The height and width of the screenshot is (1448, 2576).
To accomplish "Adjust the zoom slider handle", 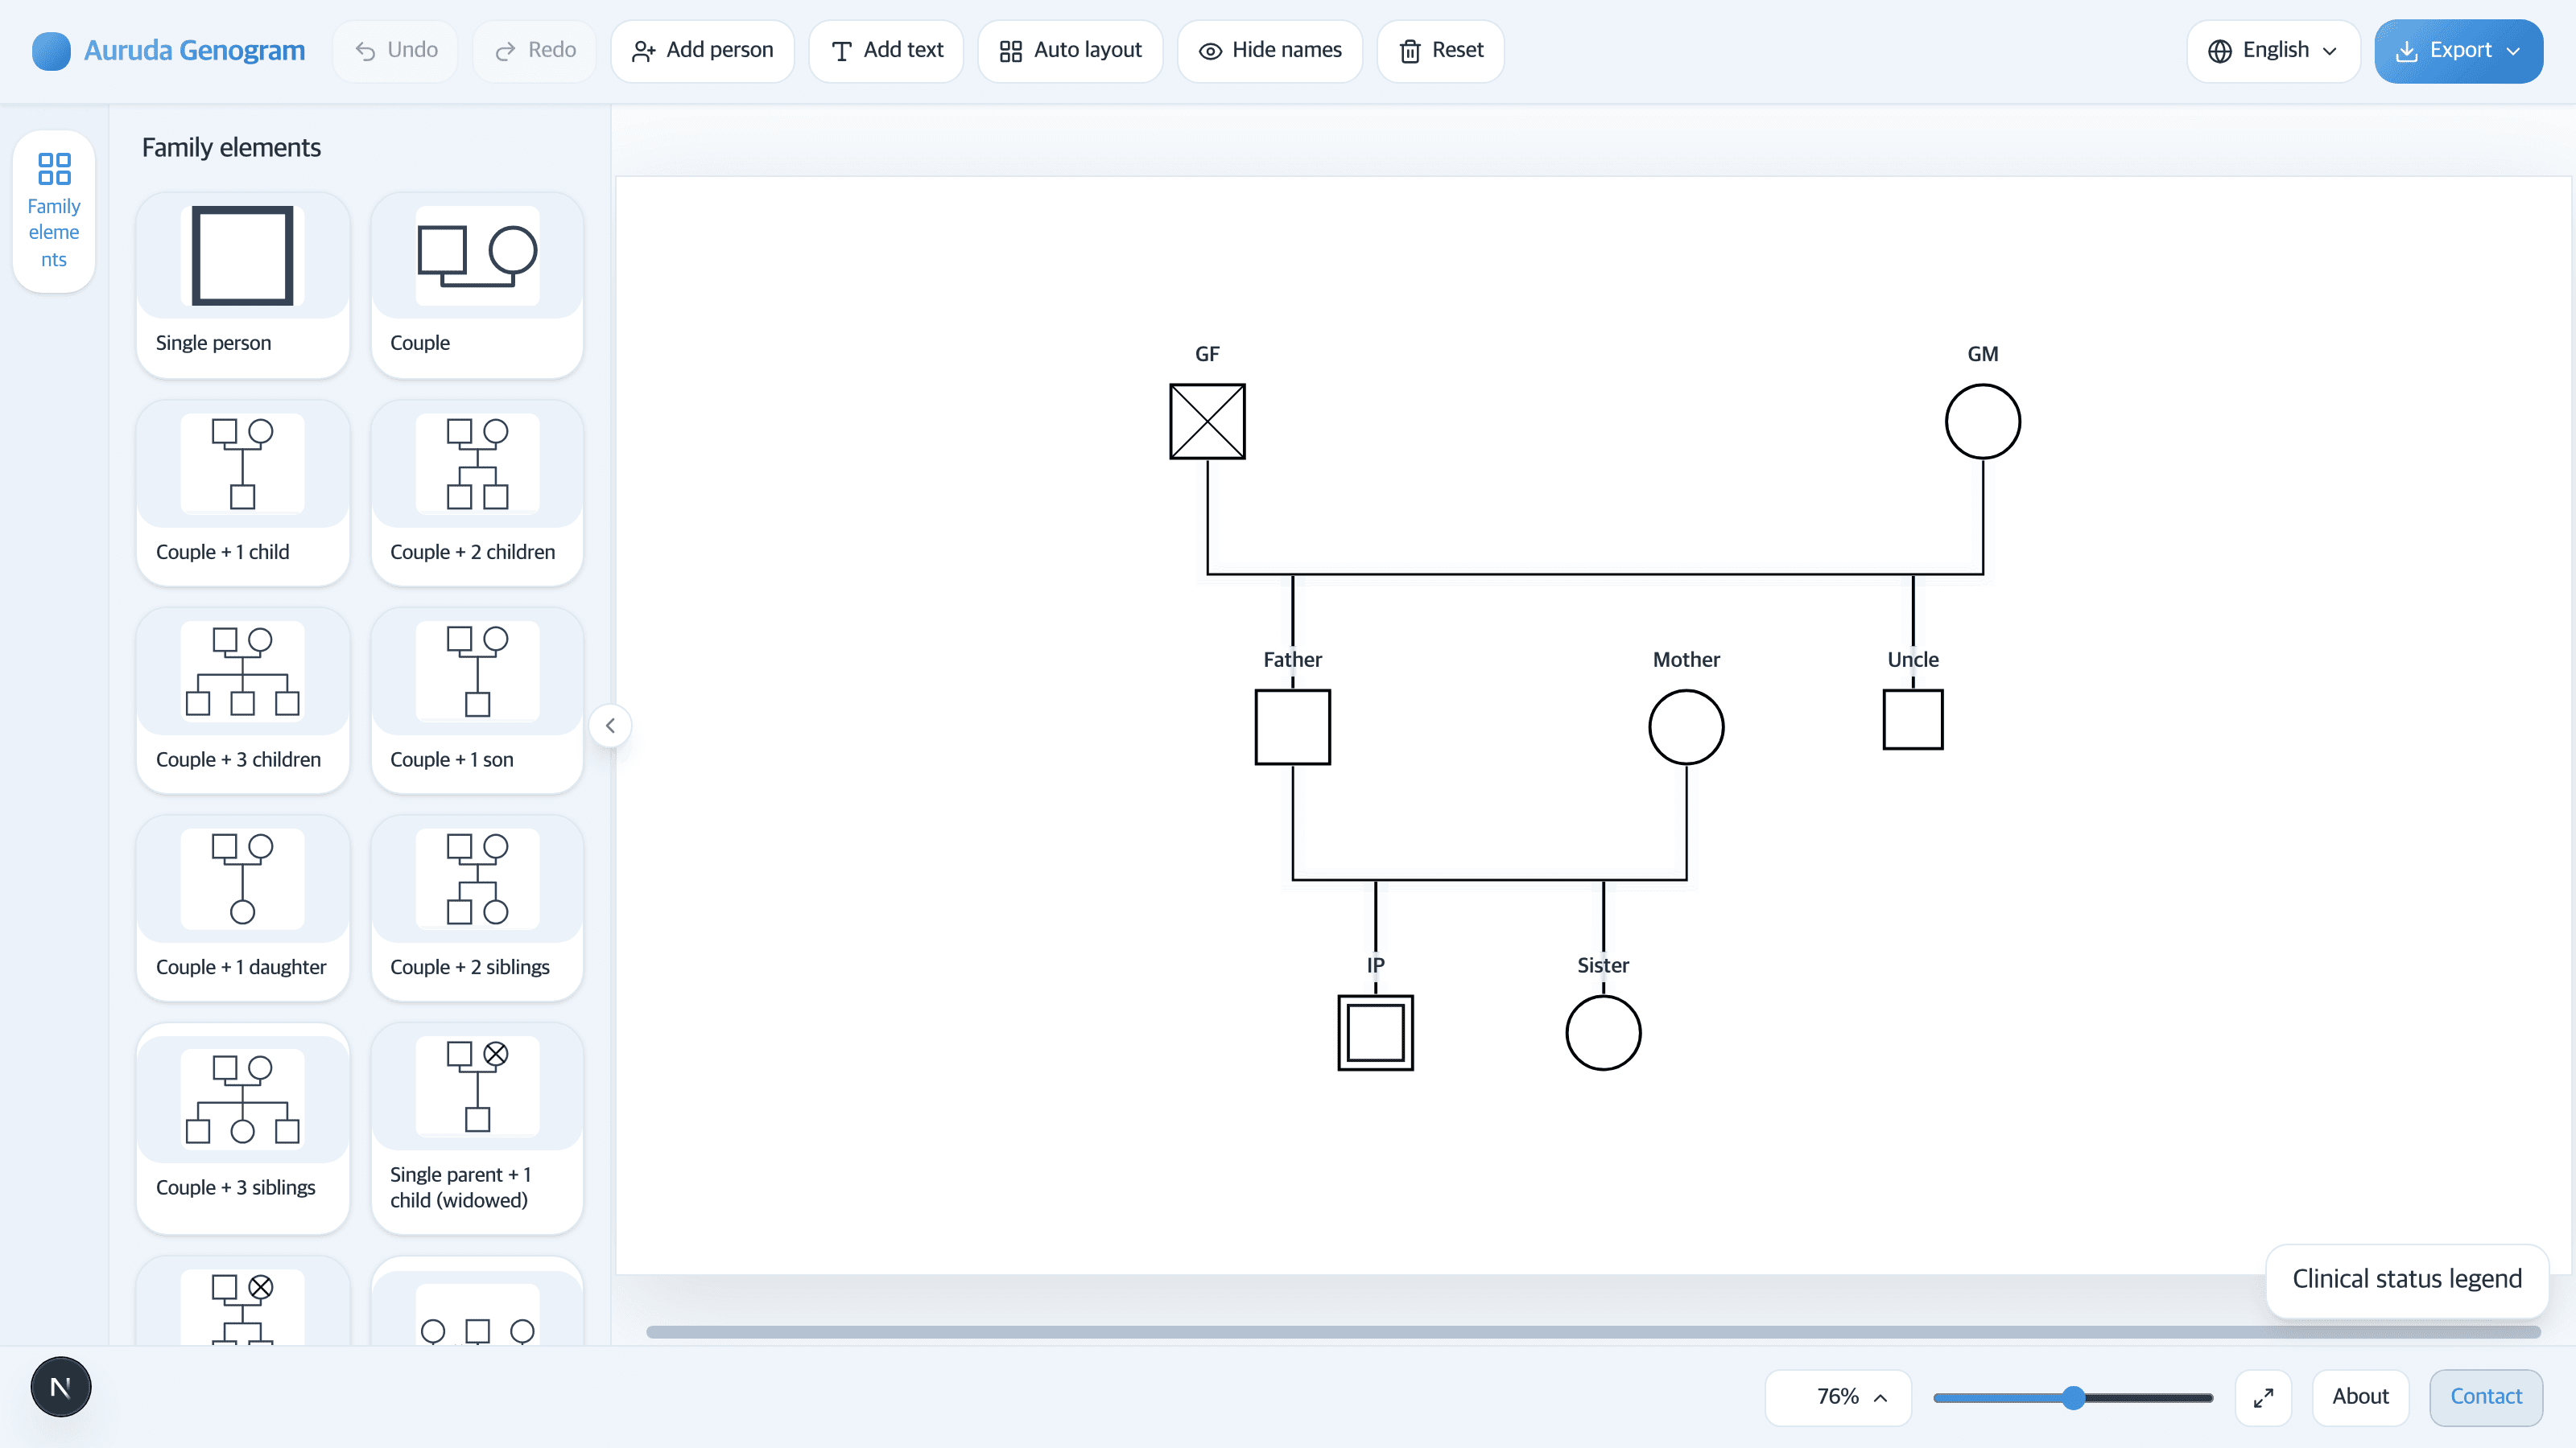I will tap(2073, 1398).
